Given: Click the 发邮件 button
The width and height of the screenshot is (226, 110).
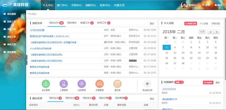Looking at the screenshot, I should [208, 82].
